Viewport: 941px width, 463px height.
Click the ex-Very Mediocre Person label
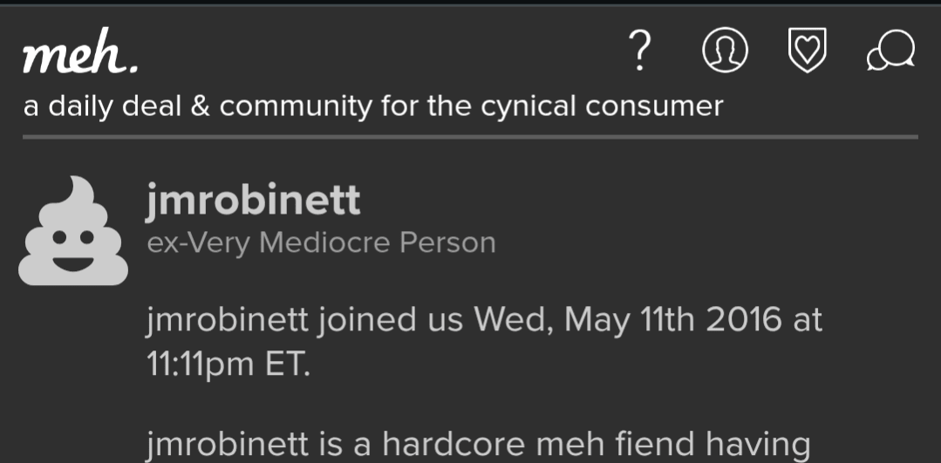pyautogui.click(x=321, y=242)
